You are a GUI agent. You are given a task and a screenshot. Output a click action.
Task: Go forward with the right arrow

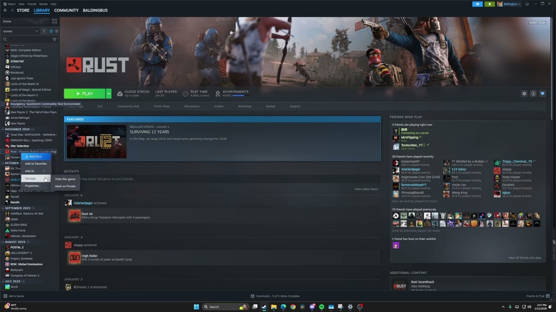[11, 10]
